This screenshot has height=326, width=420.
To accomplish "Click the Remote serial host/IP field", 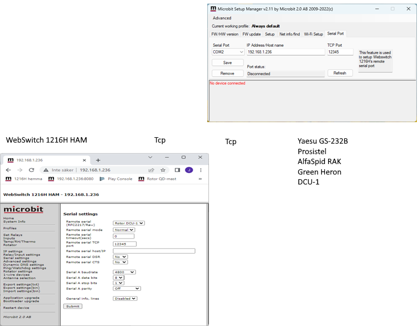I will tap(154, 251).
